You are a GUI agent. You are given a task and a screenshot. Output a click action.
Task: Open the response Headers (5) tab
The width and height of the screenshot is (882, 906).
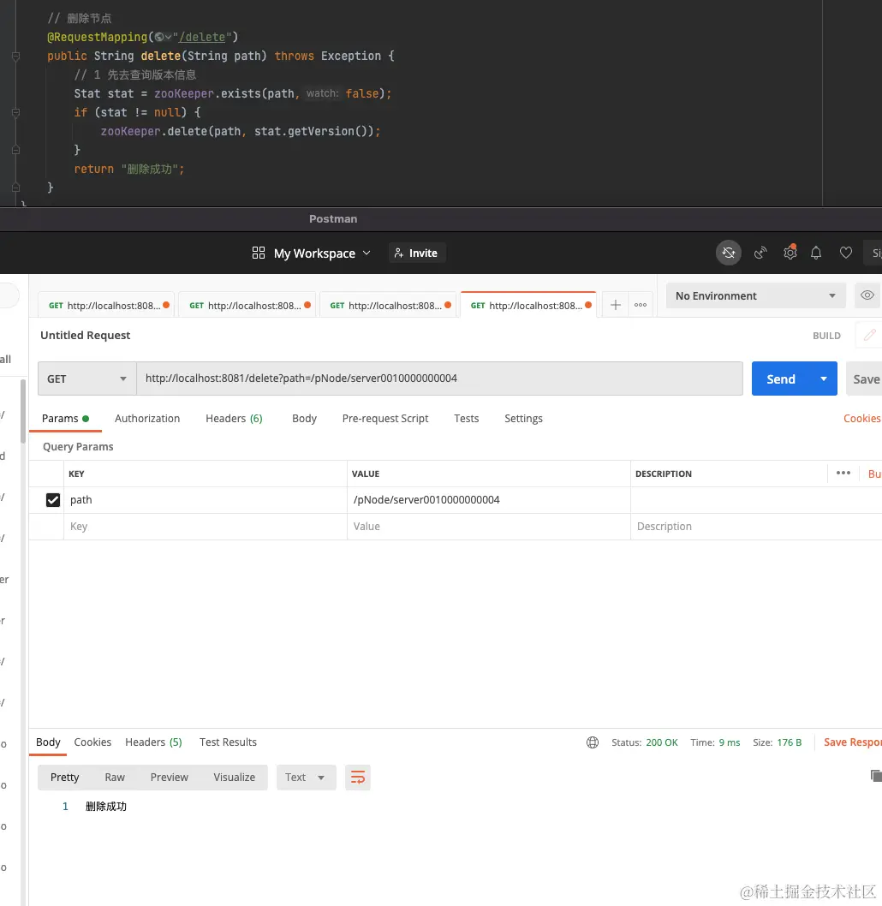153,742
